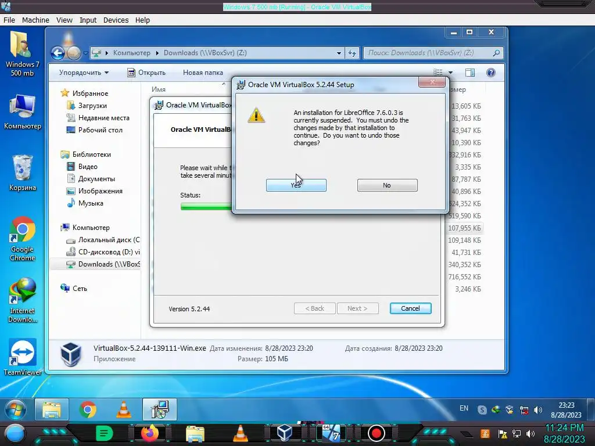Go back in Explorer navigation
This screenshot has width=595, height=446.
coord(58,53)
